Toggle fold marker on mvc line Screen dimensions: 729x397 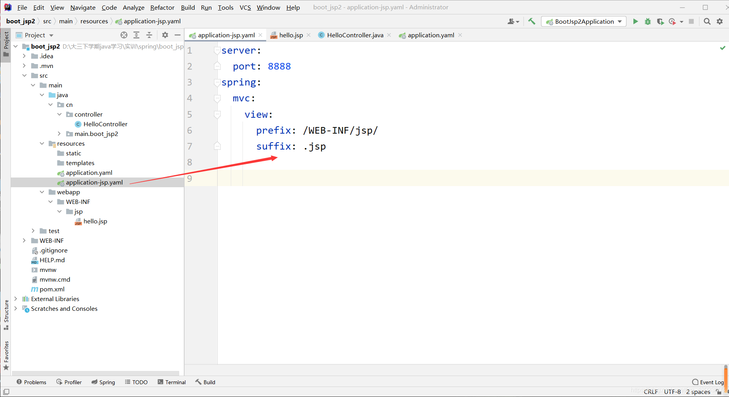[x=217, y=98]
